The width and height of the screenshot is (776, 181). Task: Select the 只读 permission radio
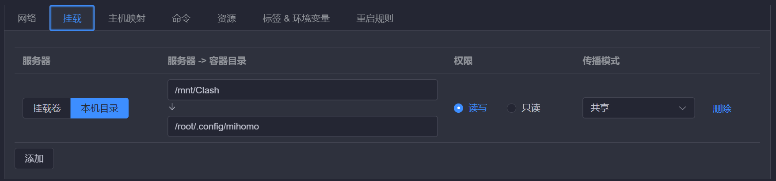(512, 108)
